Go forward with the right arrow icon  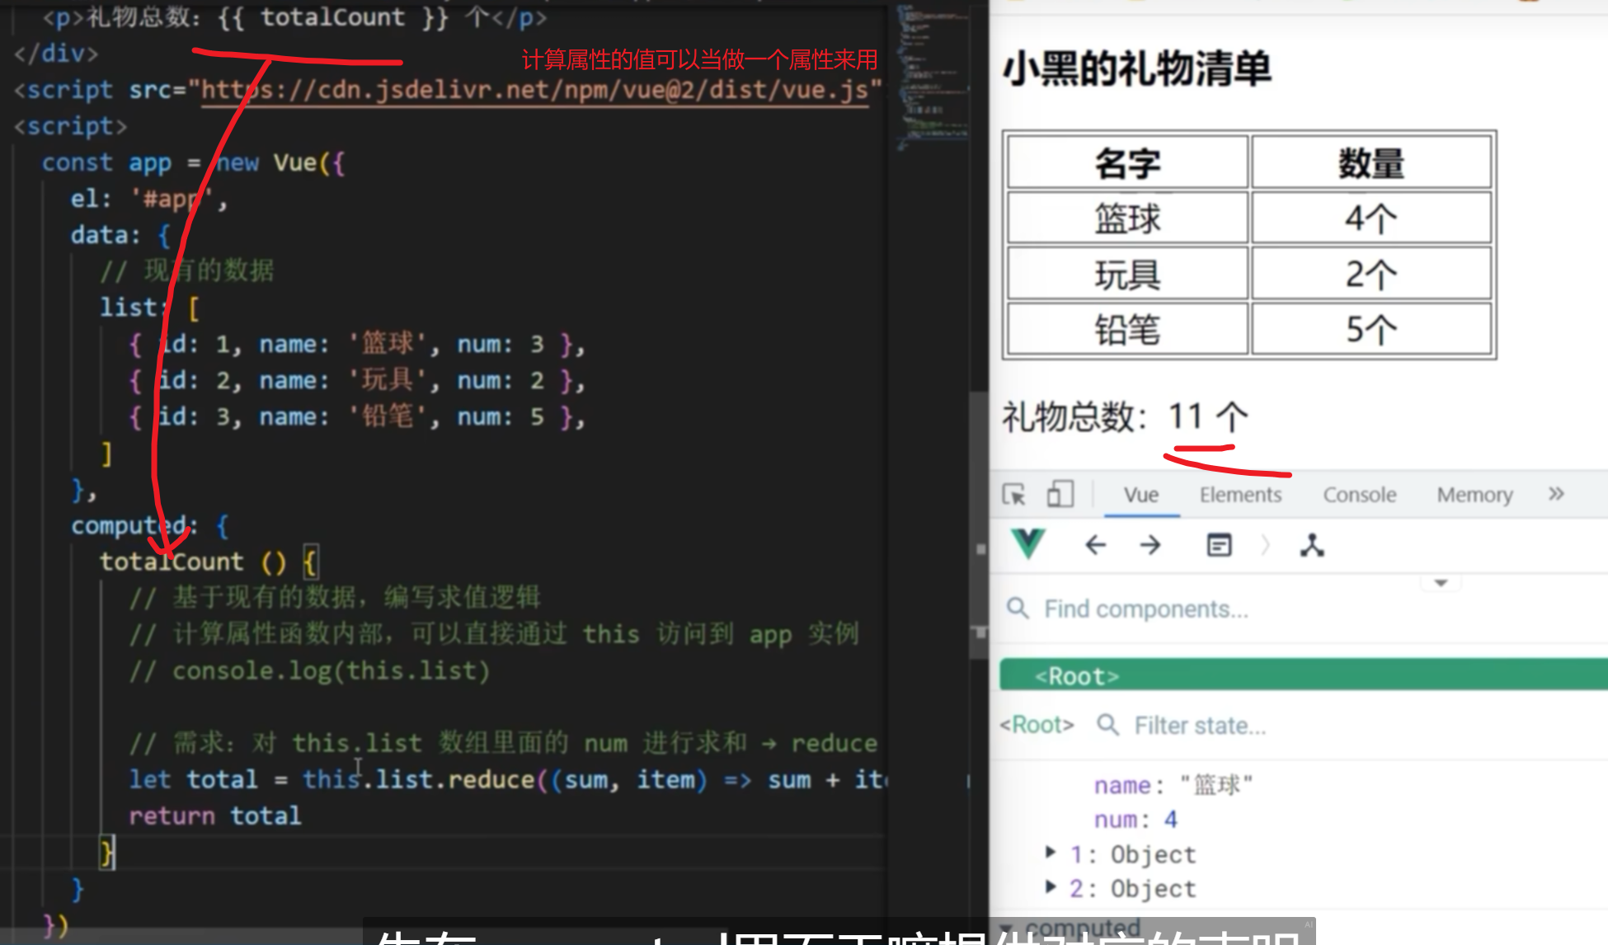tap(1150, 545)
